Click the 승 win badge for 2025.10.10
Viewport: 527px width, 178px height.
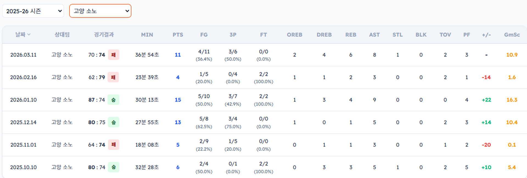pyautogui.click(x=113, y=167)
